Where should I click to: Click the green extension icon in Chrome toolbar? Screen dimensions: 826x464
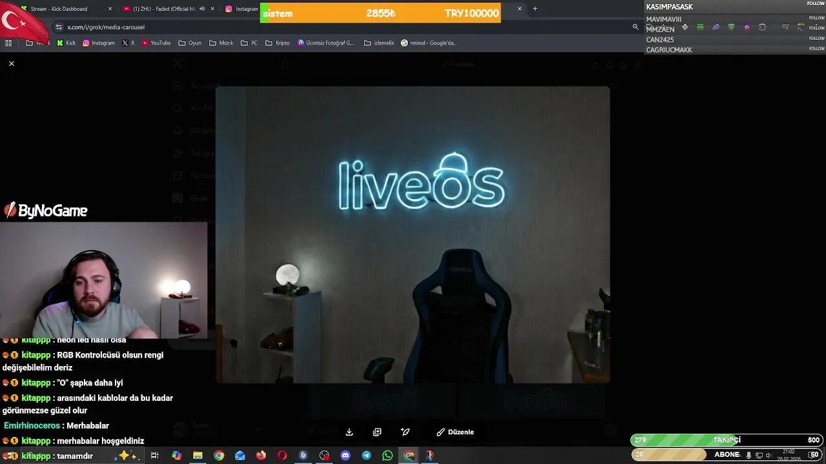(x=700, y=27)
